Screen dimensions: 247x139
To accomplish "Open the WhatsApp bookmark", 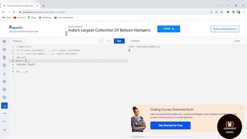I will coord(45,18).
